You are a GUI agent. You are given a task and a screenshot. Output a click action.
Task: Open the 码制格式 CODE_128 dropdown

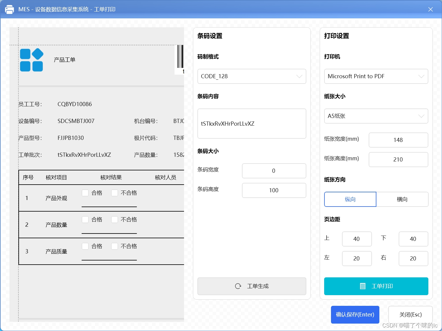(x=252, y=76)
